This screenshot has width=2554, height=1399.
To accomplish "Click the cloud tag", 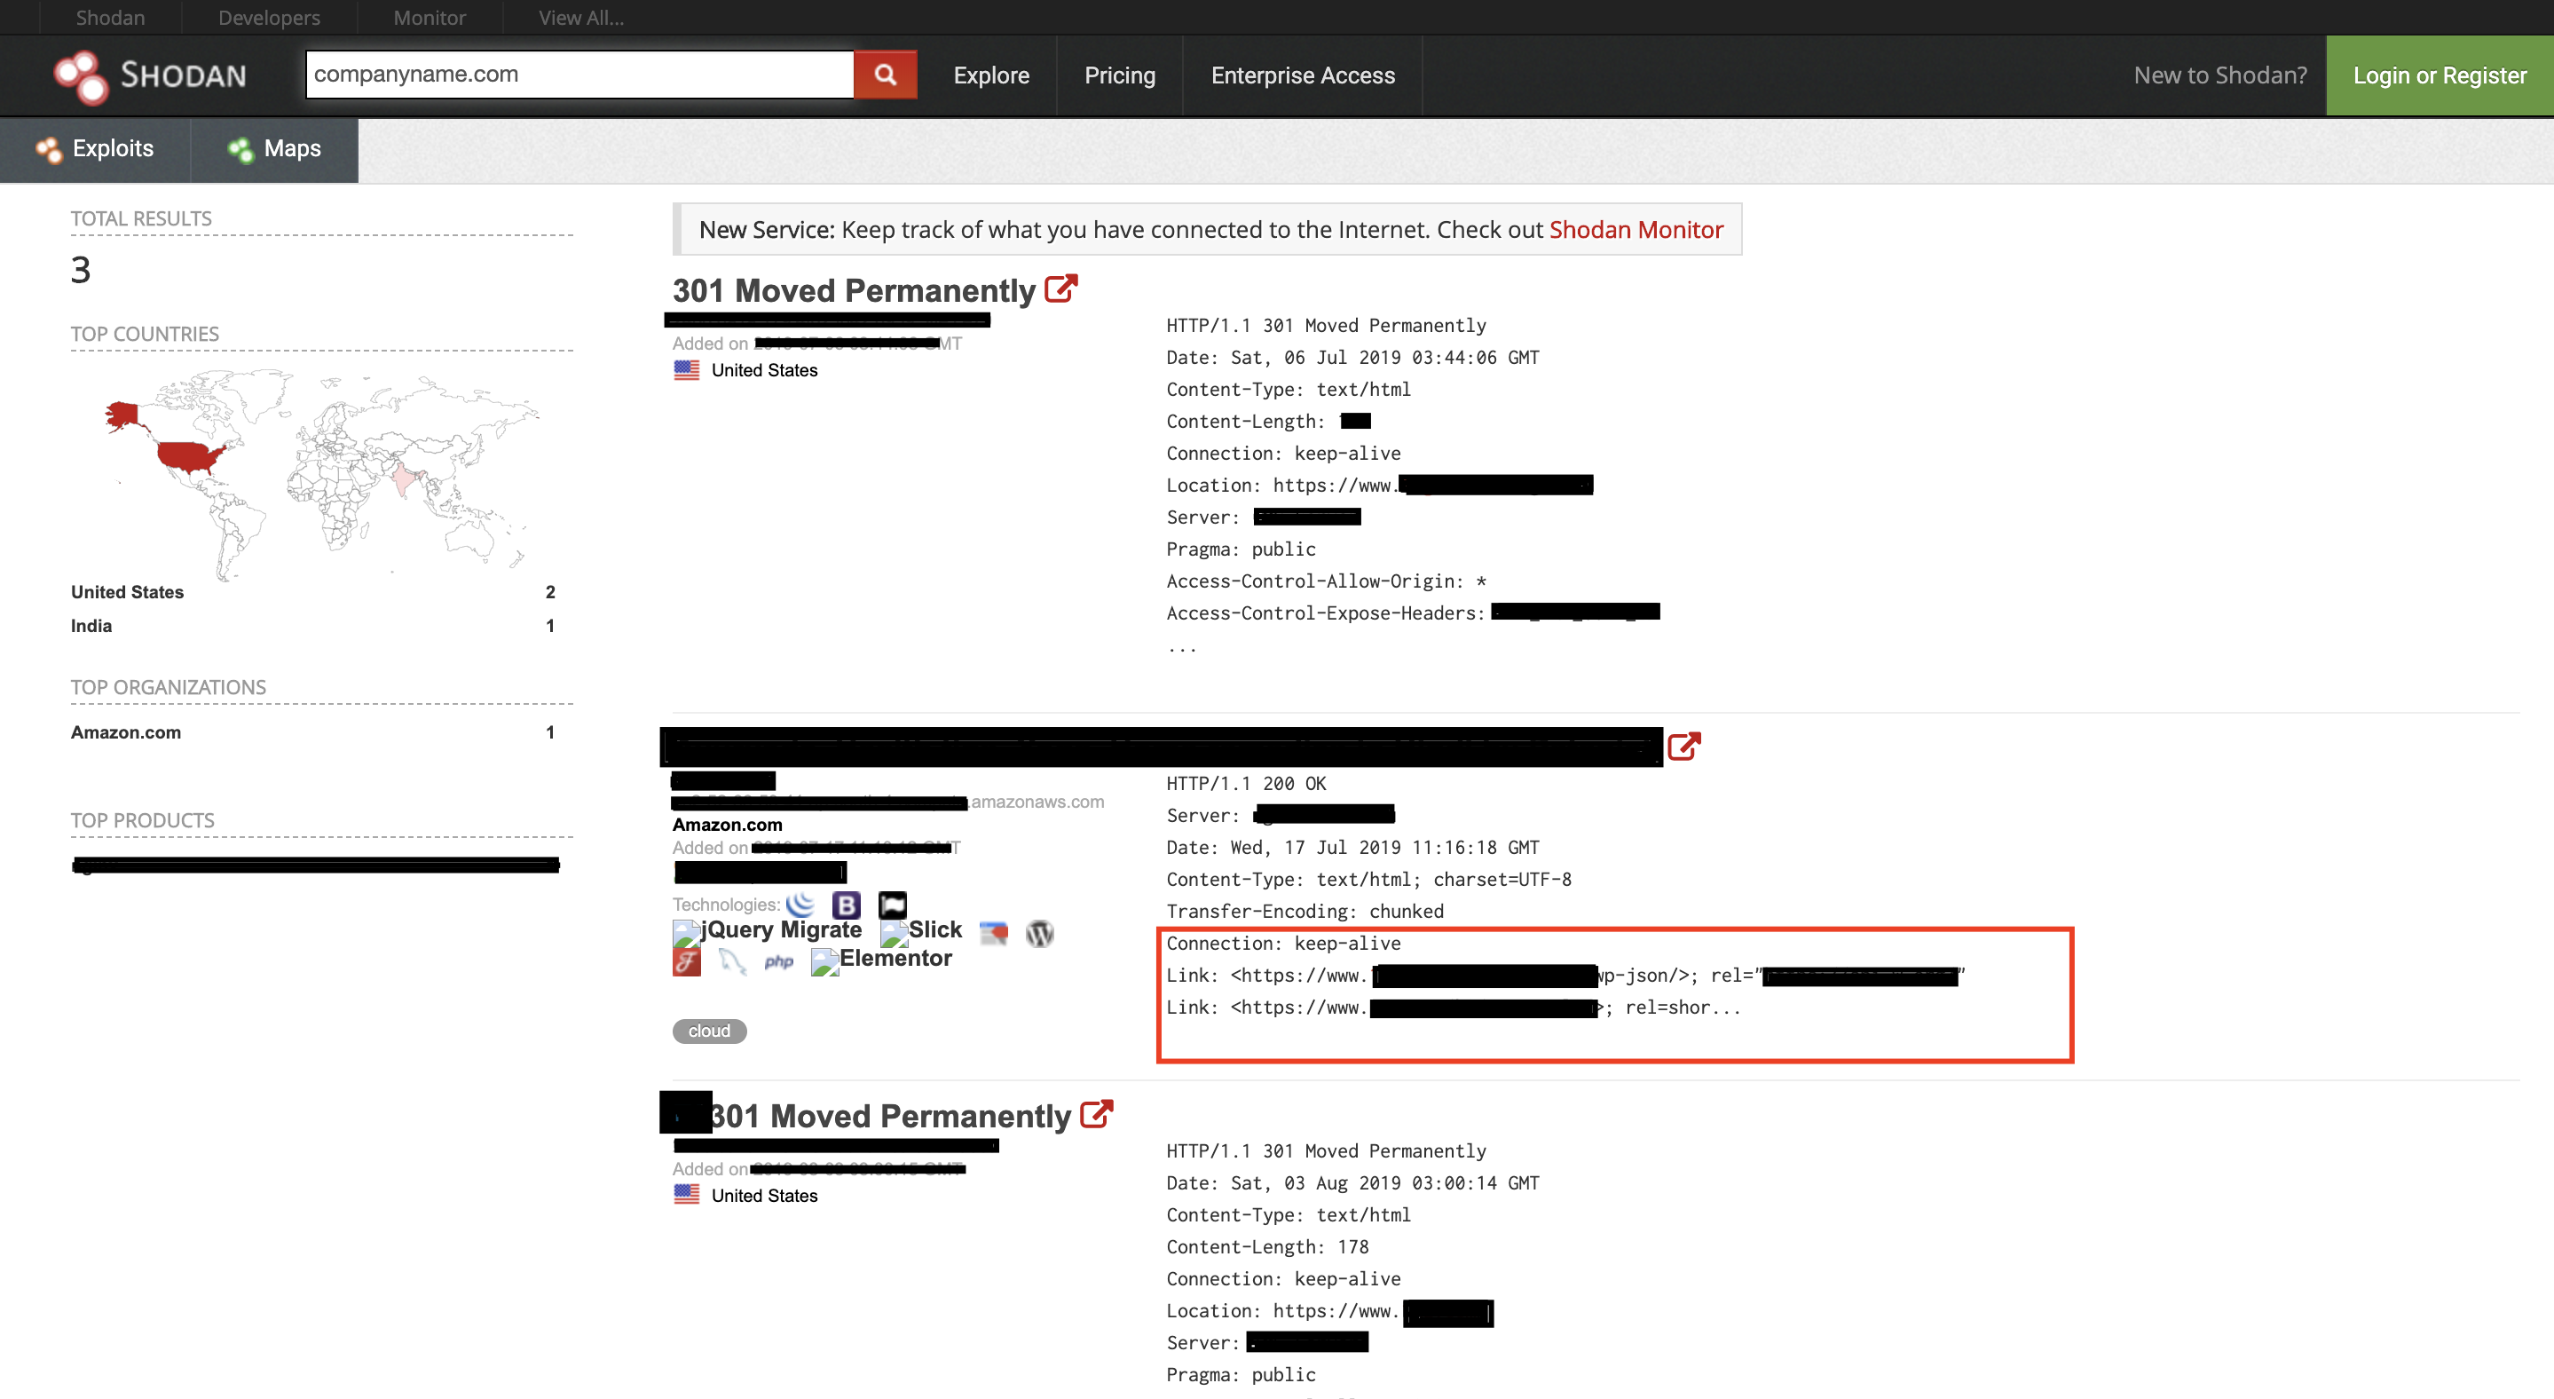I will pyautogui.click(x=709, y=1031).
